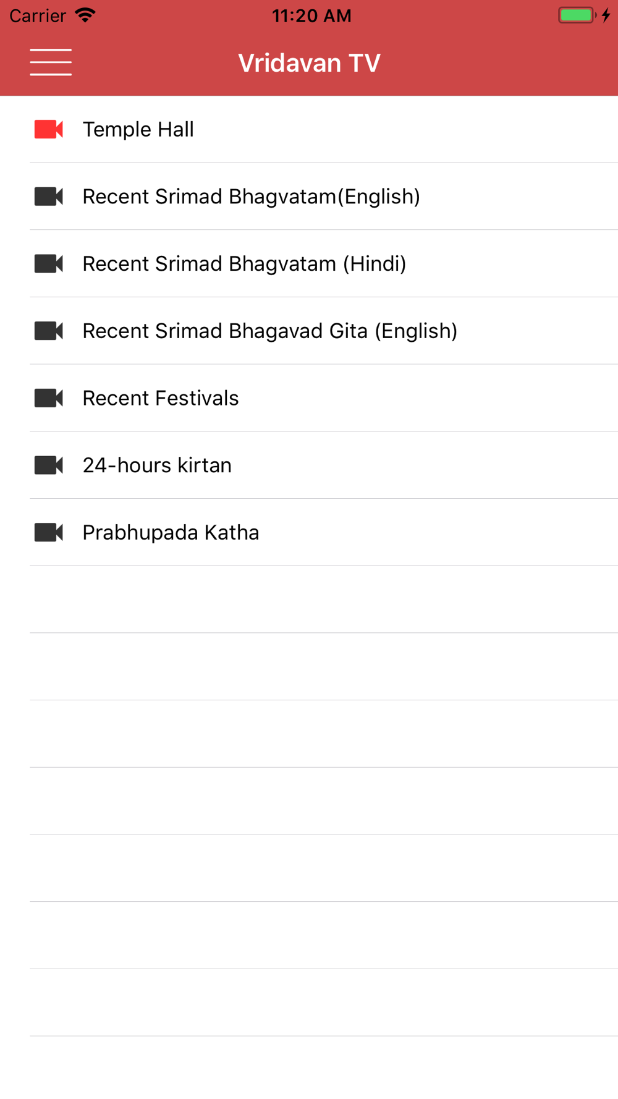618x1099 pixels.
Task: Tap camera icon beside Prabhupada Katha
Action: (49, 532)
